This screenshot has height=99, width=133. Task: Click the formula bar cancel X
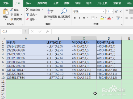click(32, 31)
